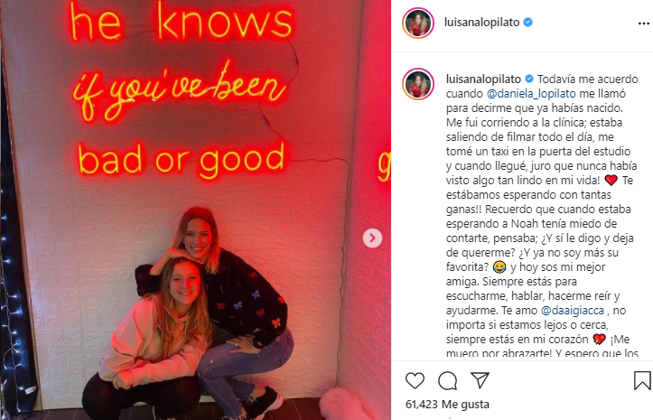
Task: Open the @daniela_lopilato mention
Action: [x=531, y=94]
